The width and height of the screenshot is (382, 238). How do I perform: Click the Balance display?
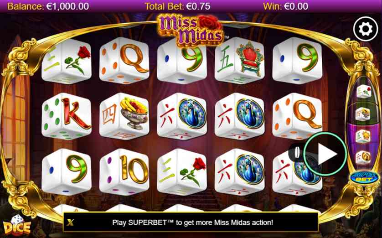[x=48, y=6]
